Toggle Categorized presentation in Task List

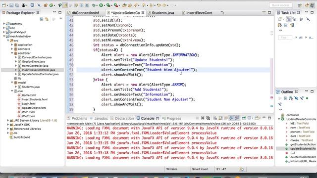click(x=288, y=19)
